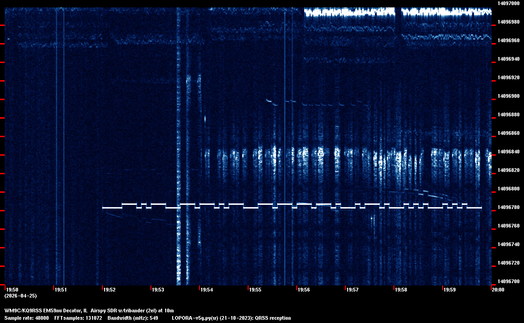Click the 19:52 time label
Viewport: 524px width, 323px height.
point(110,290)
